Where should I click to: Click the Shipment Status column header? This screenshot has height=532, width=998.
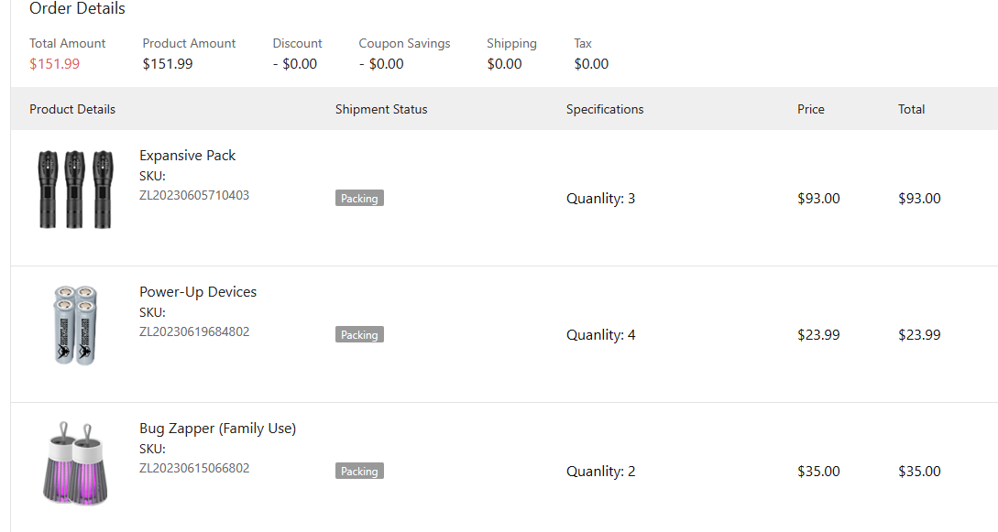pyautogui.click(x=381, y=109)
